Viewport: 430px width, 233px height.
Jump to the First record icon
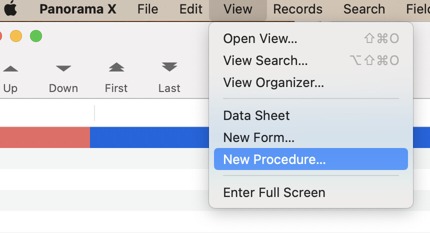click(116, 67)
